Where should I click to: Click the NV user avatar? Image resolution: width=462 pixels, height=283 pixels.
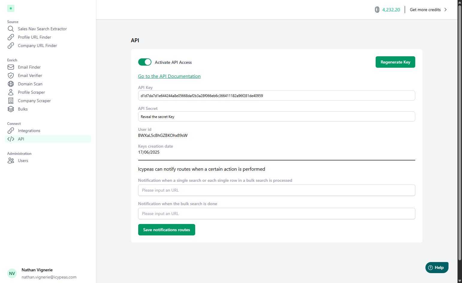point(12,273)
